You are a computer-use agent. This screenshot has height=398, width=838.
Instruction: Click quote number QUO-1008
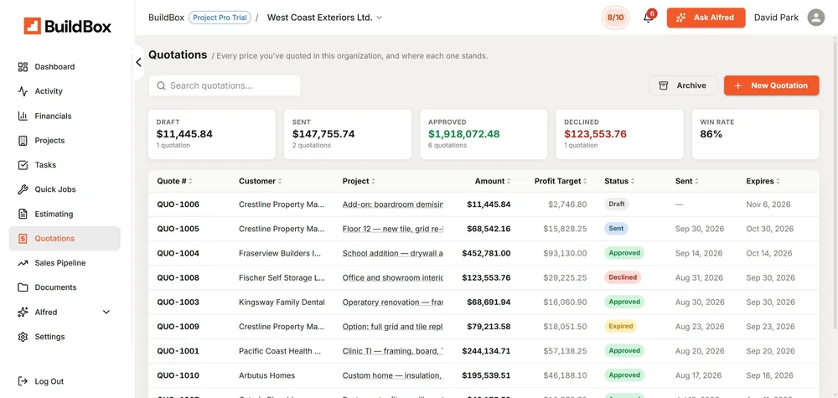pyautogui.click(x=178, y=278)
